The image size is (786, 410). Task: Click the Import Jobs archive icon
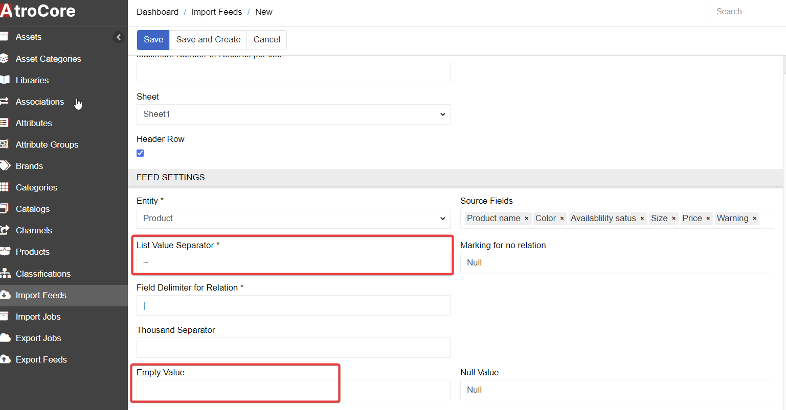pos(5,317)
